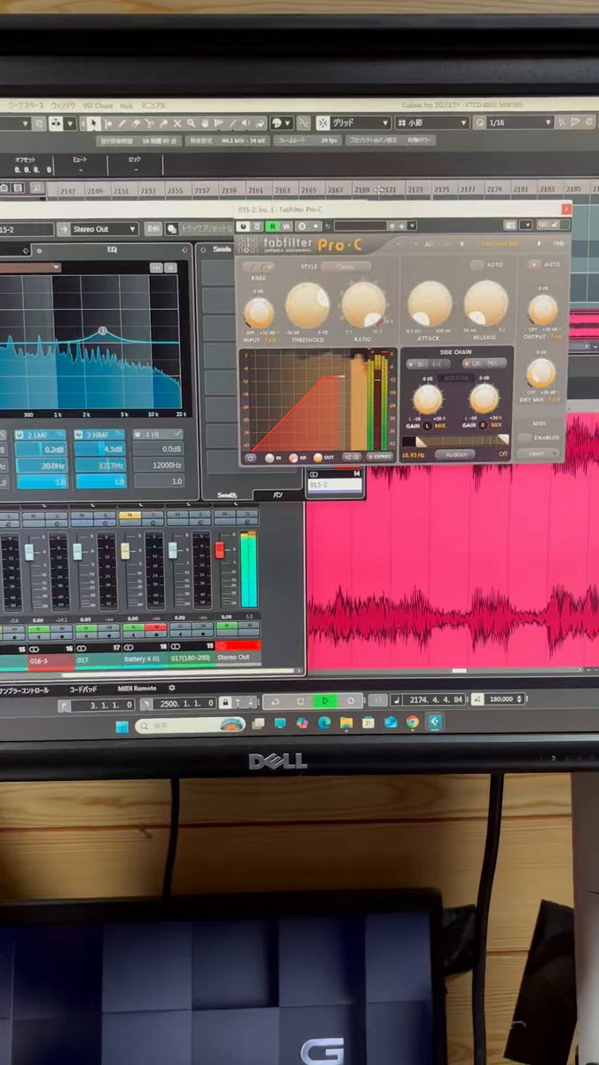
Task: Switch to the コードパッド tab
Action: click(x=84, y=689)
